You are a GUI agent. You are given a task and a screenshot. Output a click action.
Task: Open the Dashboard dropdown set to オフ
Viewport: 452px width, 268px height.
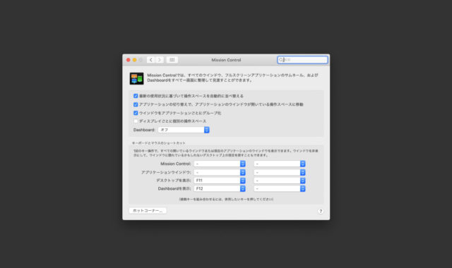tap(184, 130)
